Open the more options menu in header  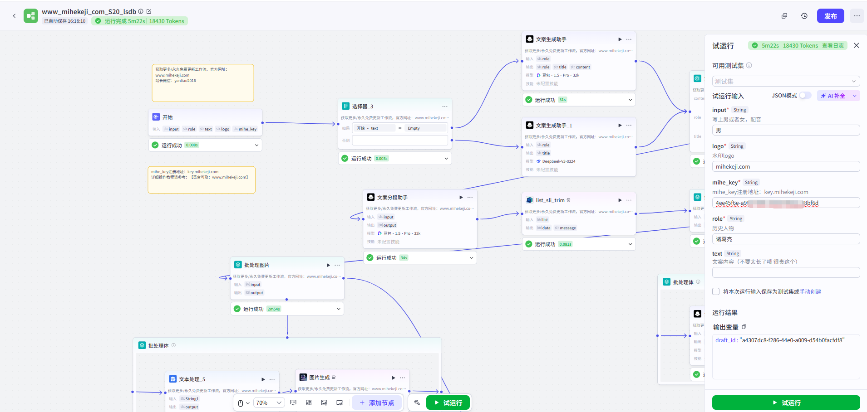coord(857,16)
